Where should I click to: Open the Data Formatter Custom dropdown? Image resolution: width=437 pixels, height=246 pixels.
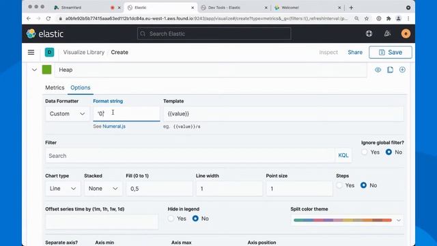coord(67,114)
